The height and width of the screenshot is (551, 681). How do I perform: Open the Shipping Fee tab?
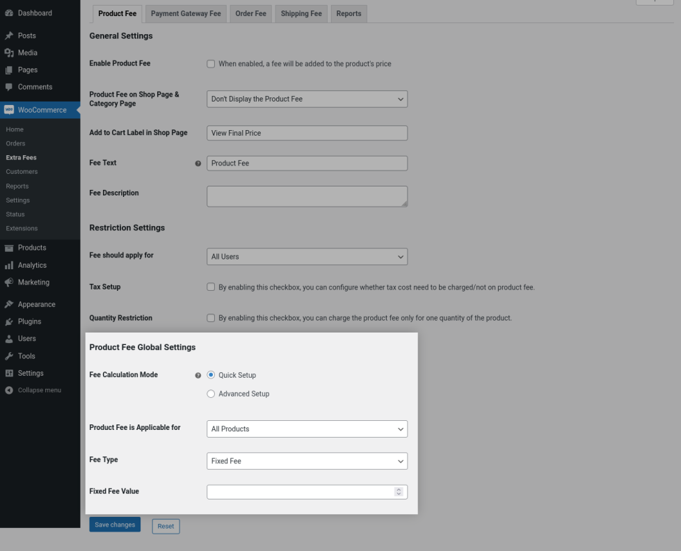pyautogui.click(x=301, y=14)
